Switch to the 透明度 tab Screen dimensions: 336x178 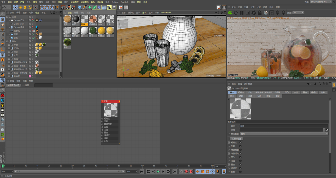[x=314, y=93]
